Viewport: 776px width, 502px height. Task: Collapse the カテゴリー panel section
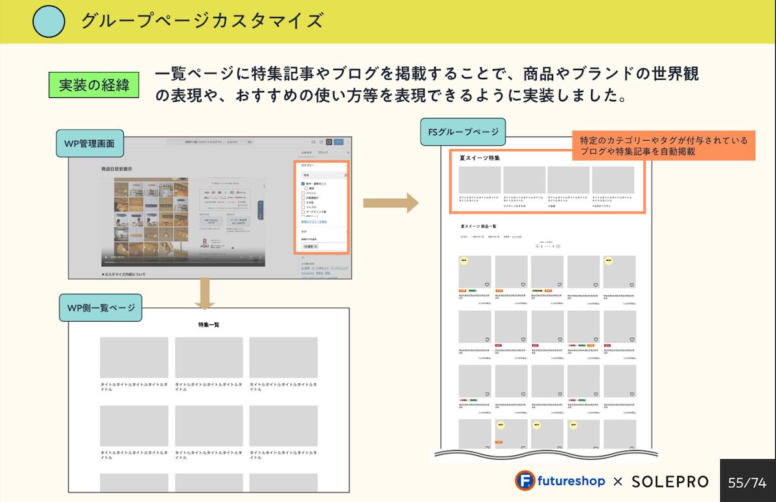click(x=346, y=165)
